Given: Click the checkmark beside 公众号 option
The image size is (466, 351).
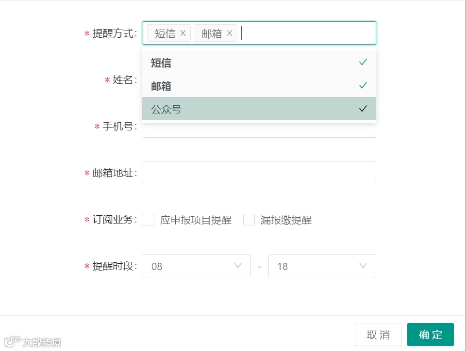Looking at the screenshot, I should pos(363,109).
